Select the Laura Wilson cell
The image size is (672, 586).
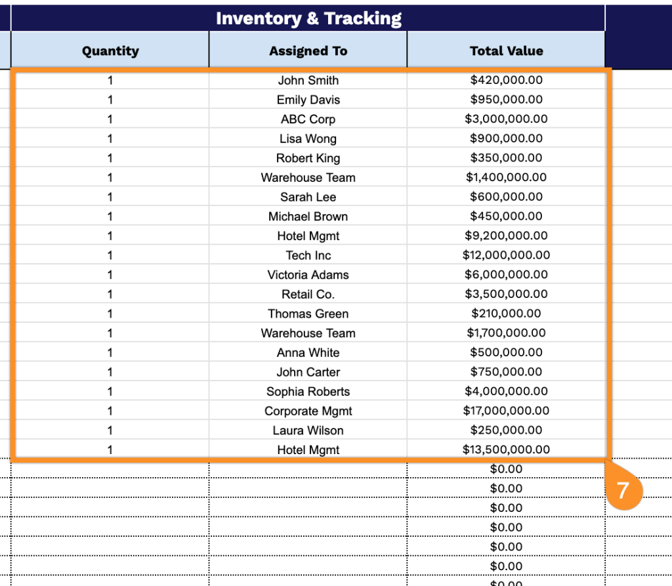(308, 430)
